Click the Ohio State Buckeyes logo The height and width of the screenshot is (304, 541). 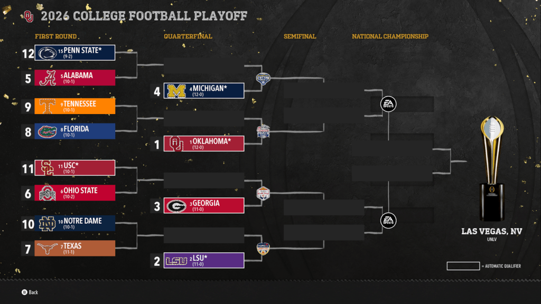46,193
